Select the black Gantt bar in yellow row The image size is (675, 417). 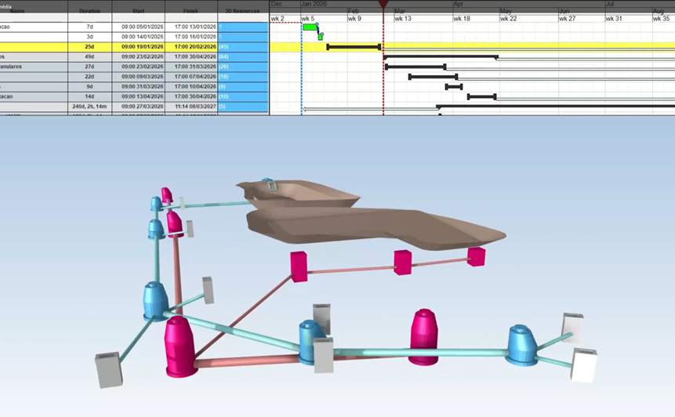click(353, 47)
